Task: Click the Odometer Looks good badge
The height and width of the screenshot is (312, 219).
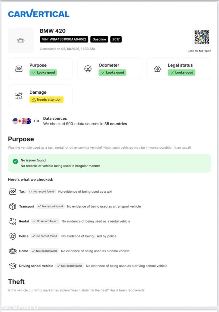Action: pyautogui.click(x=113, y=72)
